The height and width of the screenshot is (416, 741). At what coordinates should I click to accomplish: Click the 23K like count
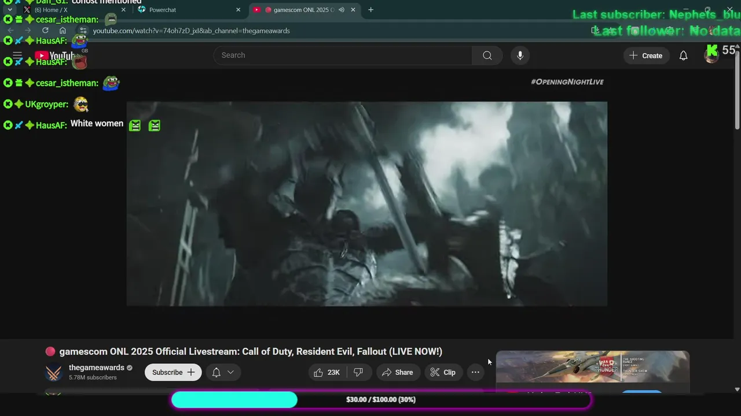tap(333, 373)
